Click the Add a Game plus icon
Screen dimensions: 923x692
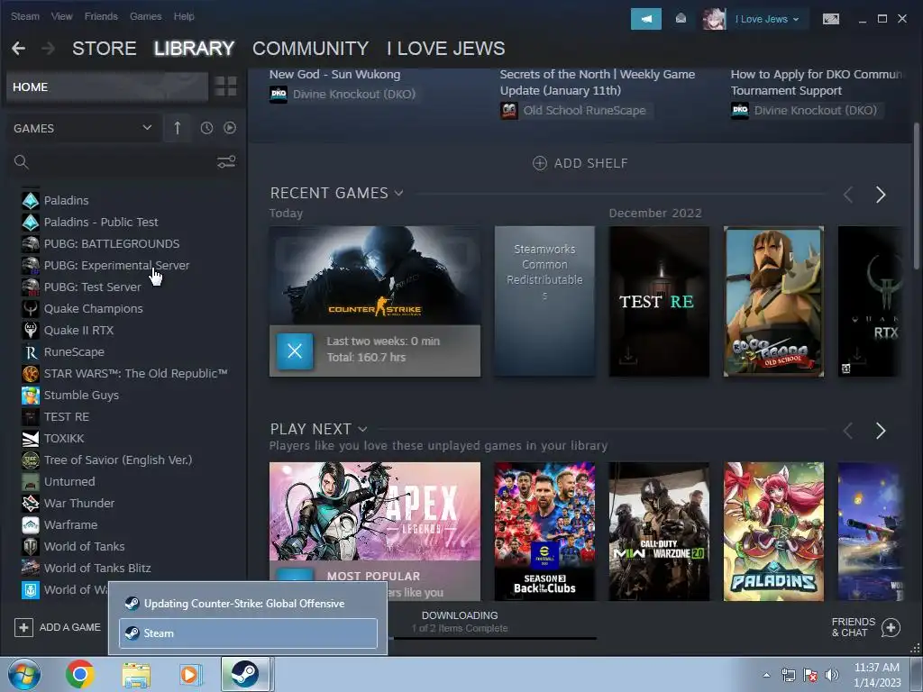click(x=23, y=627)
